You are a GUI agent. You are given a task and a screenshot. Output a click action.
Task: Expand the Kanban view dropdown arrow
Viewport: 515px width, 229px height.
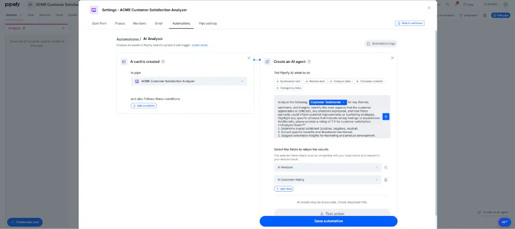pyautogui.click(x=21, y=15)
